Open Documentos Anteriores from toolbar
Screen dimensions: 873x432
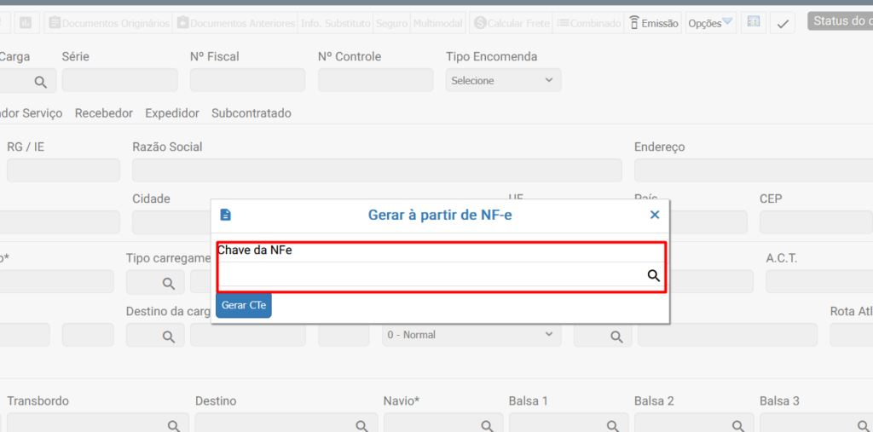(x=235, y=23)
